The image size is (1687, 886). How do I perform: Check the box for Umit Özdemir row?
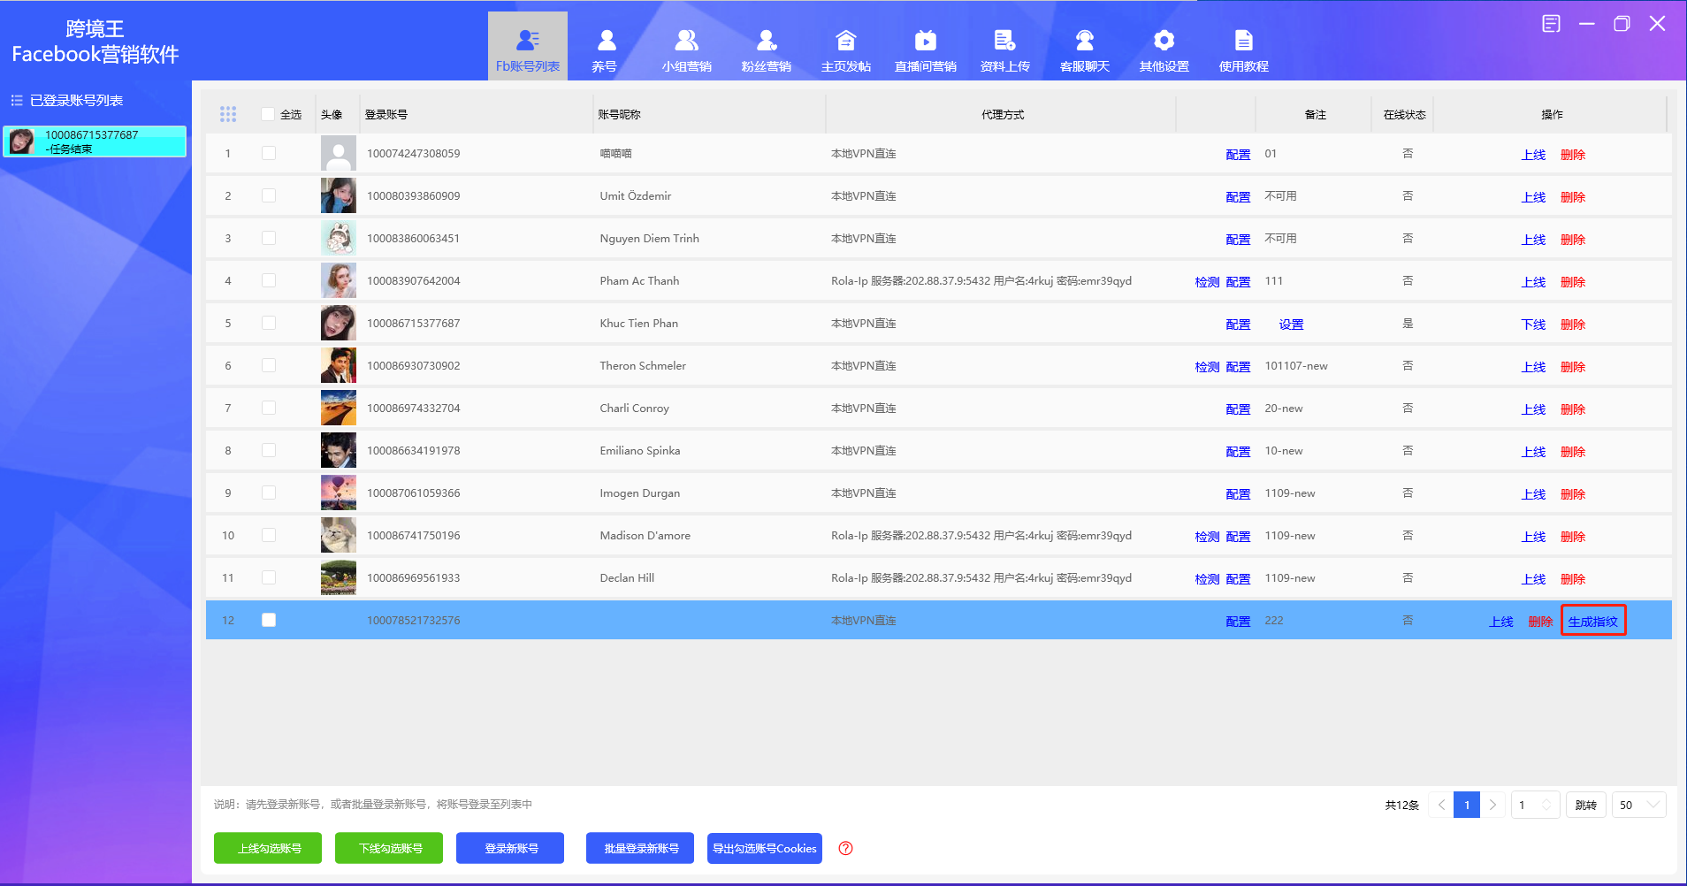[x=269, y=195]
